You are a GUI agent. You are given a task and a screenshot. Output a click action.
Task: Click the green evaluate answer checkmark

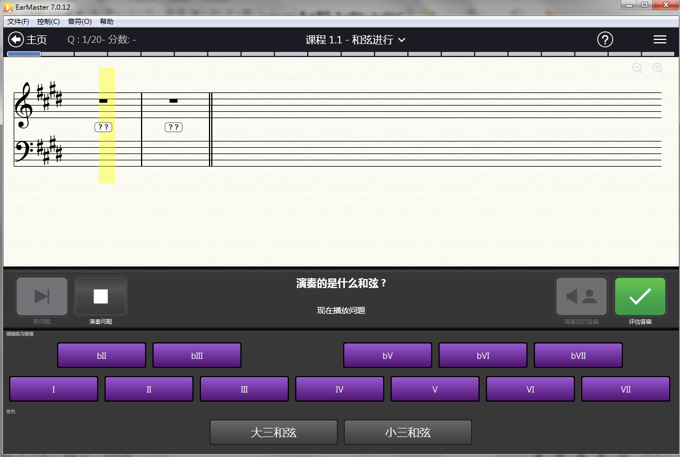pyautogui.click(x=640, y=296)
